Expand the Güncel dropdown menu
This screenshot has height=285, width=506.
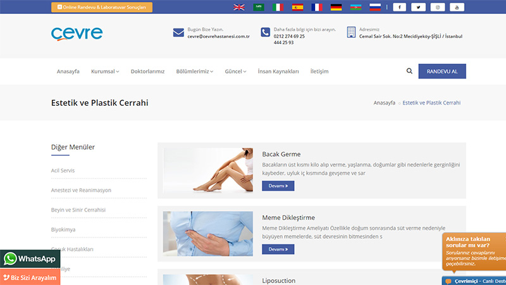pos(235,71)
